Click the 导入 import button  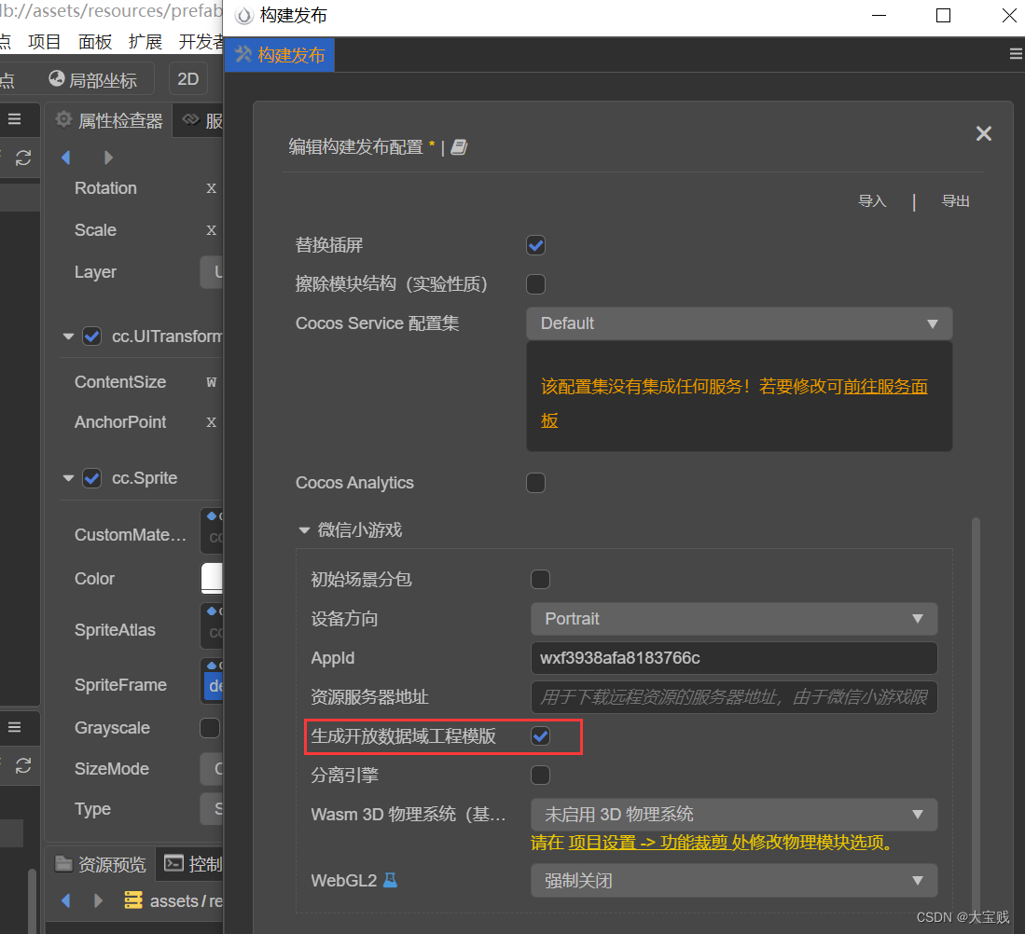[872, 201]
